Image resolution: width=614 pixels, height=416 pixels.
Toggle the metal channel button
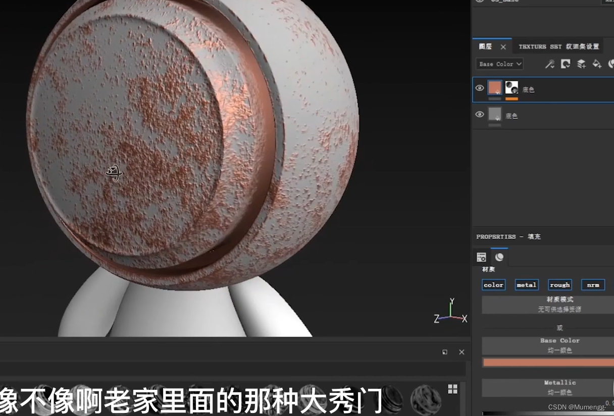526,285
